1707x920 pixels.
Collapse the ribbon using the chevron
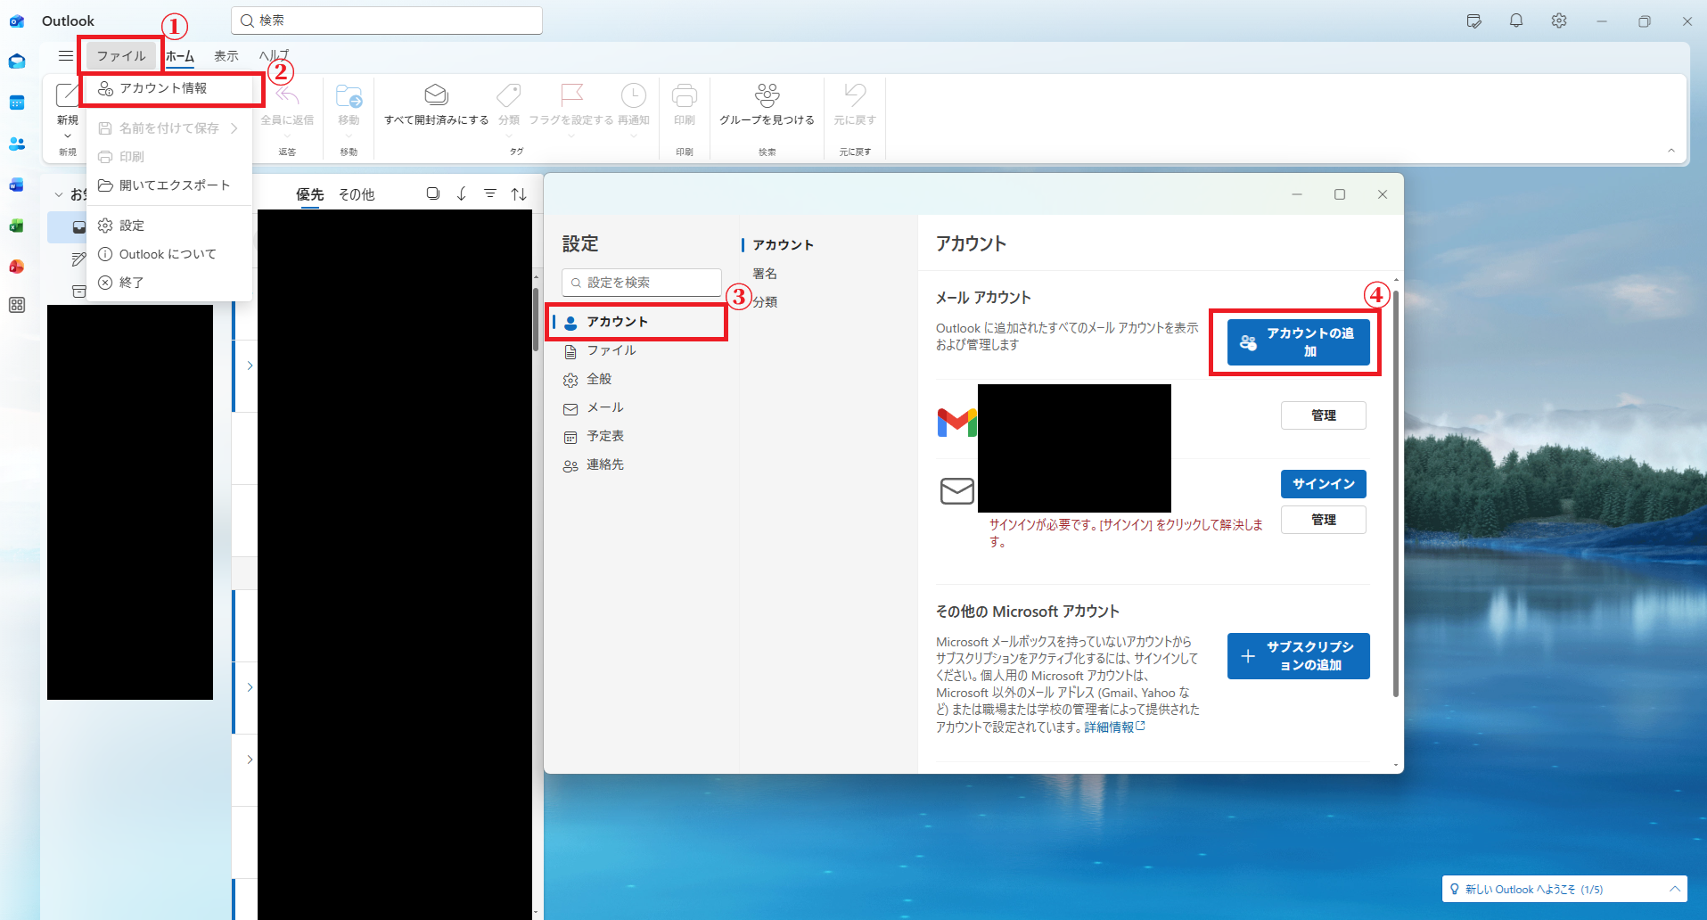pyautogui.click(x=1672, y=151)
